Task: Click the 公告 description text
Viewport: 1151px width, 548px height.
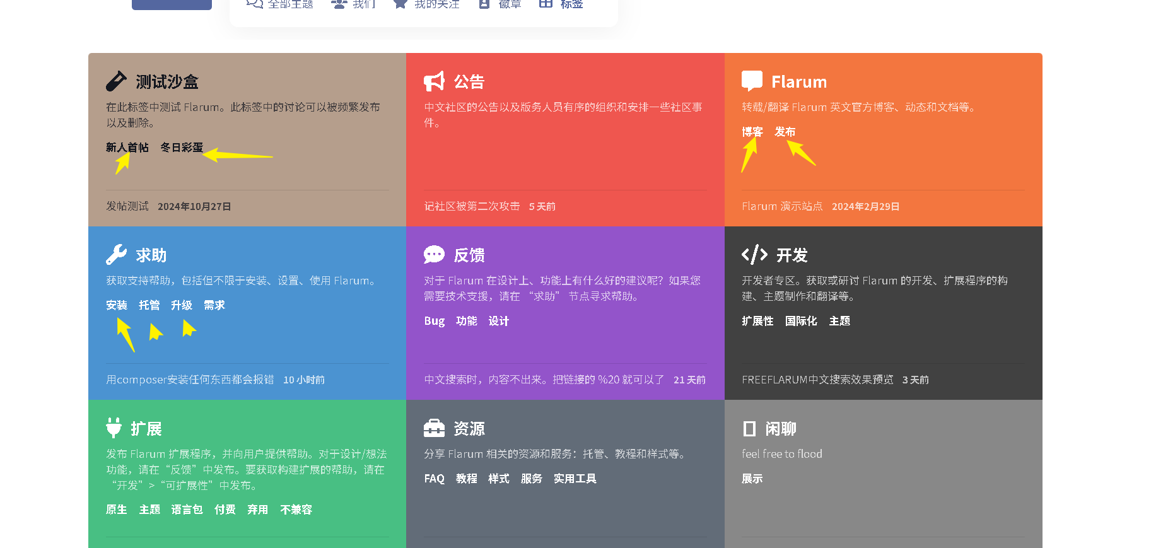Action: click(x=563, y=115)
